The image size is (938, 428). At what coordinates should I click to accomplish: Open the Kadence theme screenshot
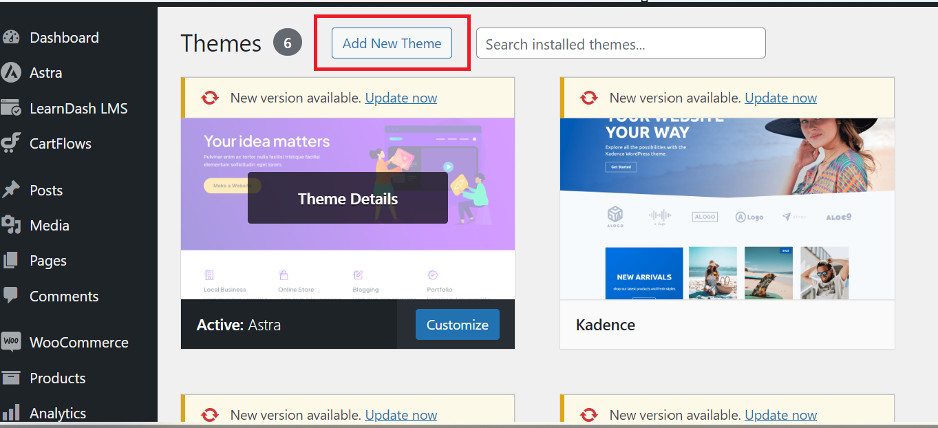(x=727, y=208)
